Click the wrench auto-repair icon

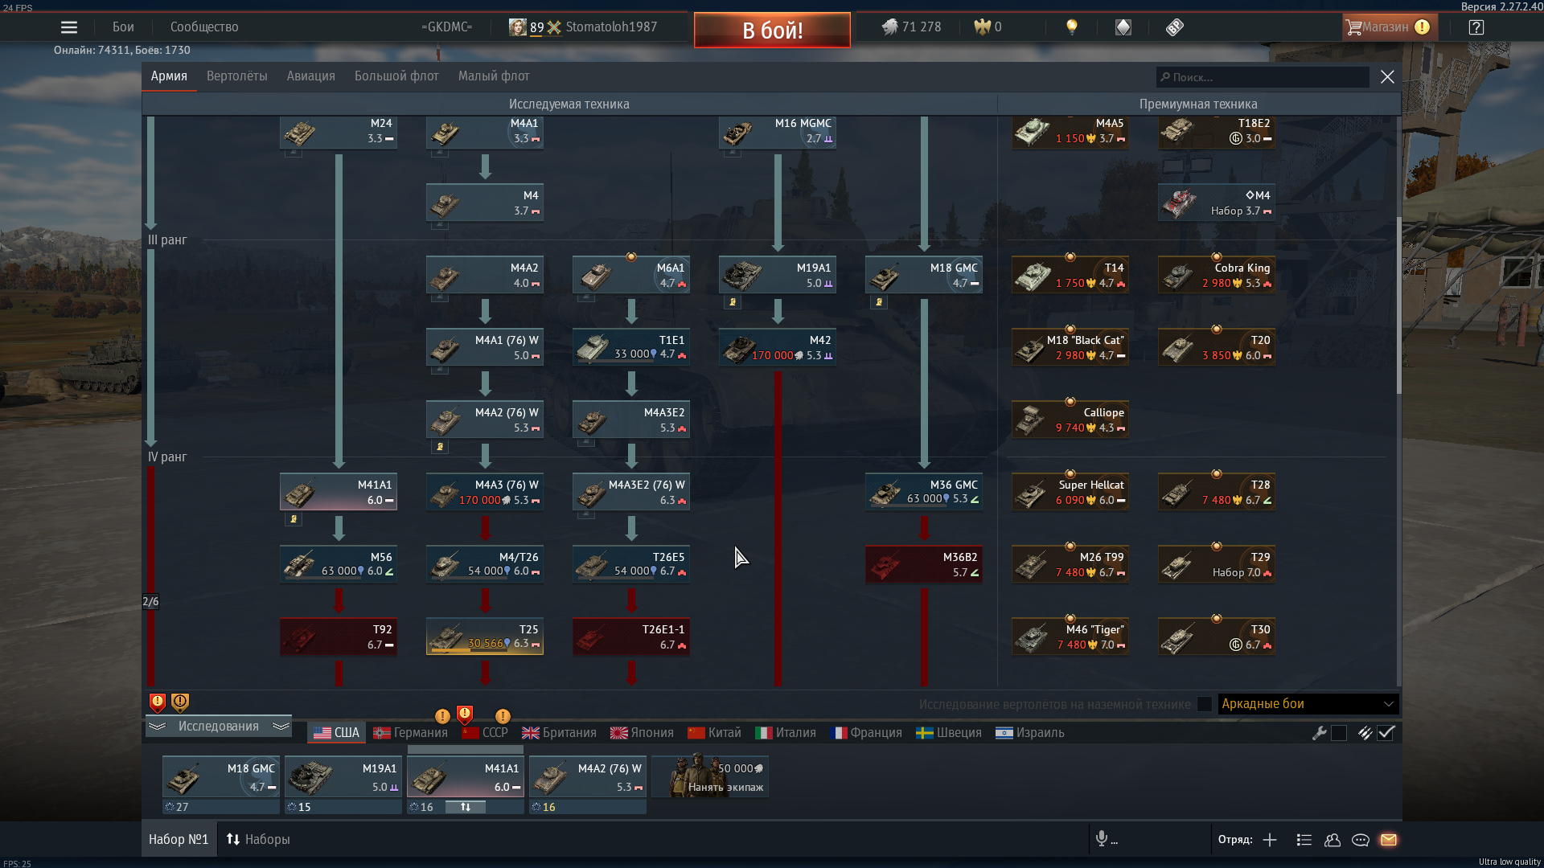pyautogui.click(x=1320, y=733)
